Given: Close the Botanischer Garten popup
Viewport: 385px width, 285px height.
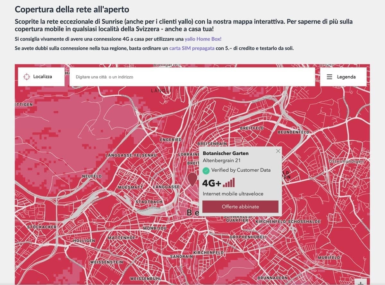Looking at the screenshot, I should [278, 151].
